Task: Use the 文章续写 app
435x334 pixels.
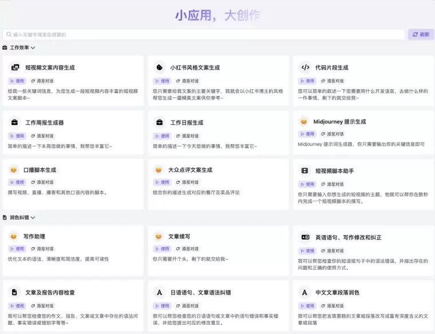Action: click(x=163, y=249)
